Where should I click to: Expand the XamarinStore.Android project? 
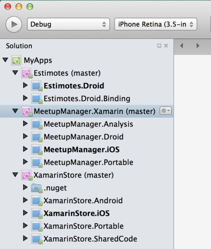point(25,200)
